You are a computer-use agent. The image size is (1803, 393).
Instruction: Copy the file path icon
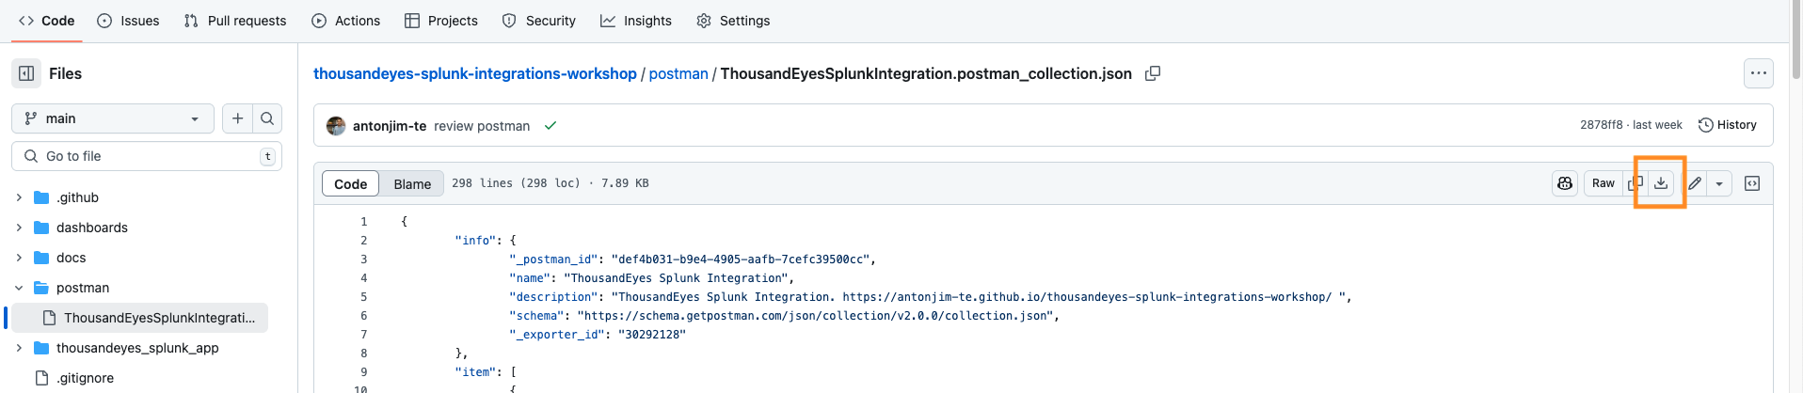1152,73
